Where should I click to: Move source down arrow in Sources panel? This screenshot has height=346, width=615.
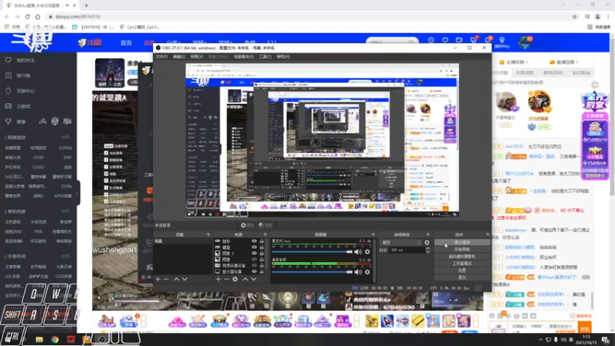[254, 279]
